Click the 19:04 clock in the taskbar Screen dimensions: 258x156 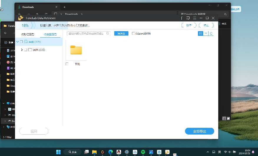244,152
